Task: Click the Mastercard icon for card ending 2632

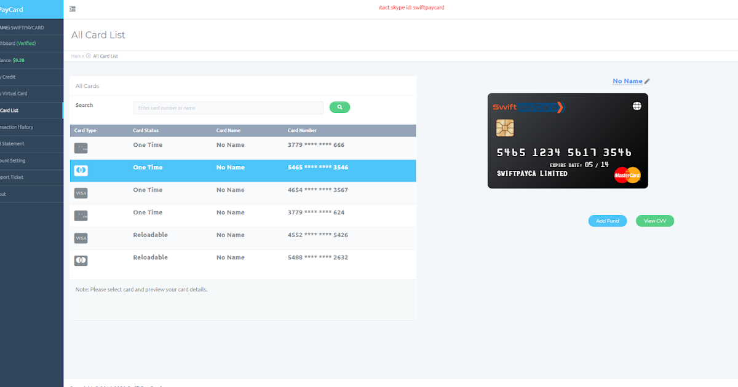Action: click(x=81, y=260)
